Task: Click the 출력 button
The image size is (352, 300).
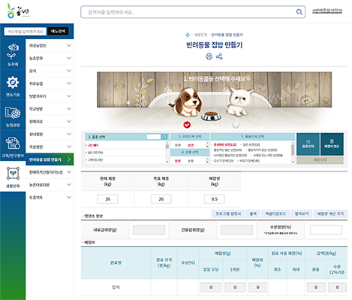Action: pos(253,214)
